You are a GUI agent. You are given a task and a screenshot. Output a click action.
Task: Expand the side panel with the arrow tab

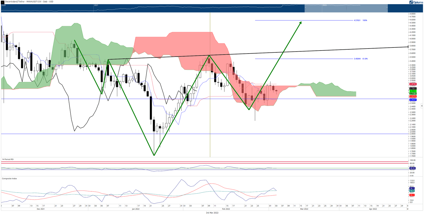pos(422,106)
